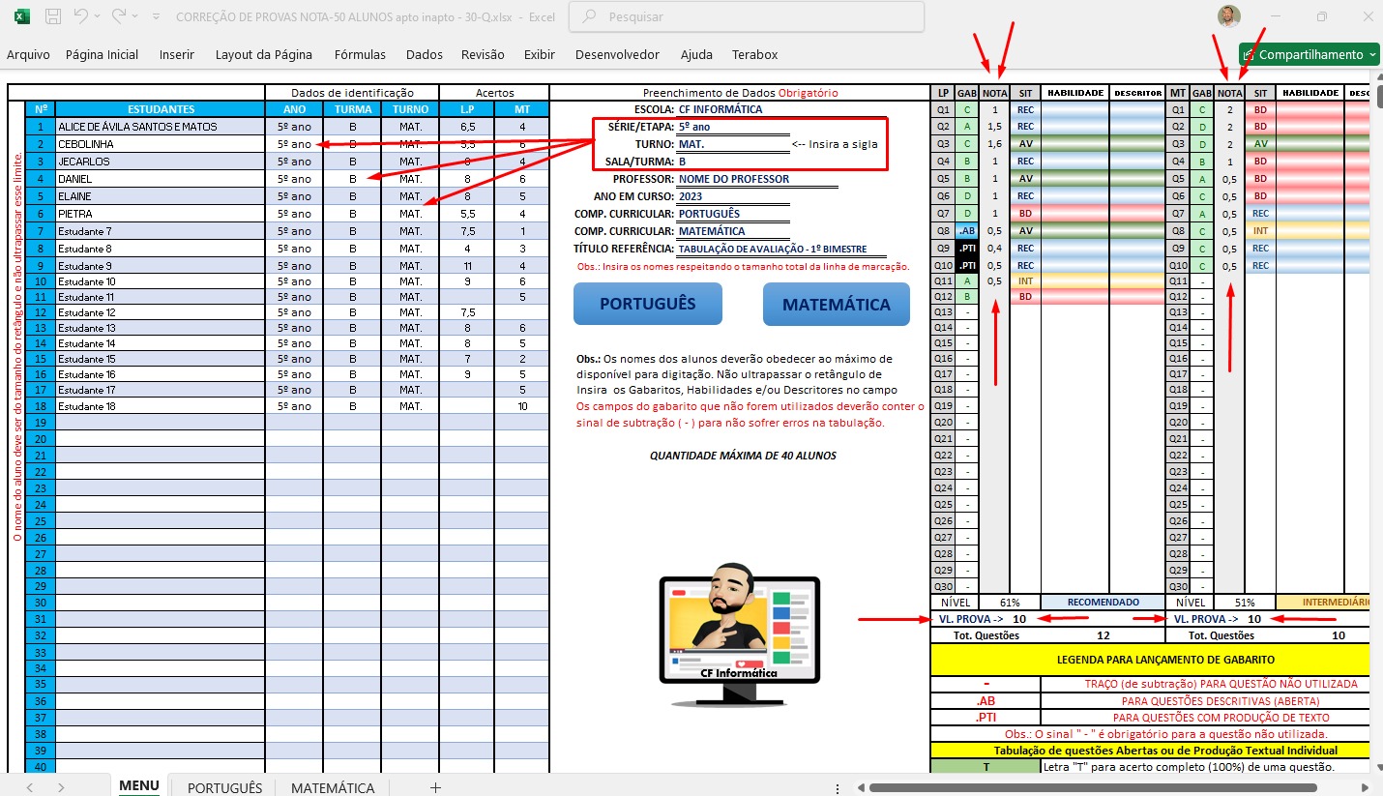
Task: Open the Página Inicial ribbon tab
Action: point(102,55)
